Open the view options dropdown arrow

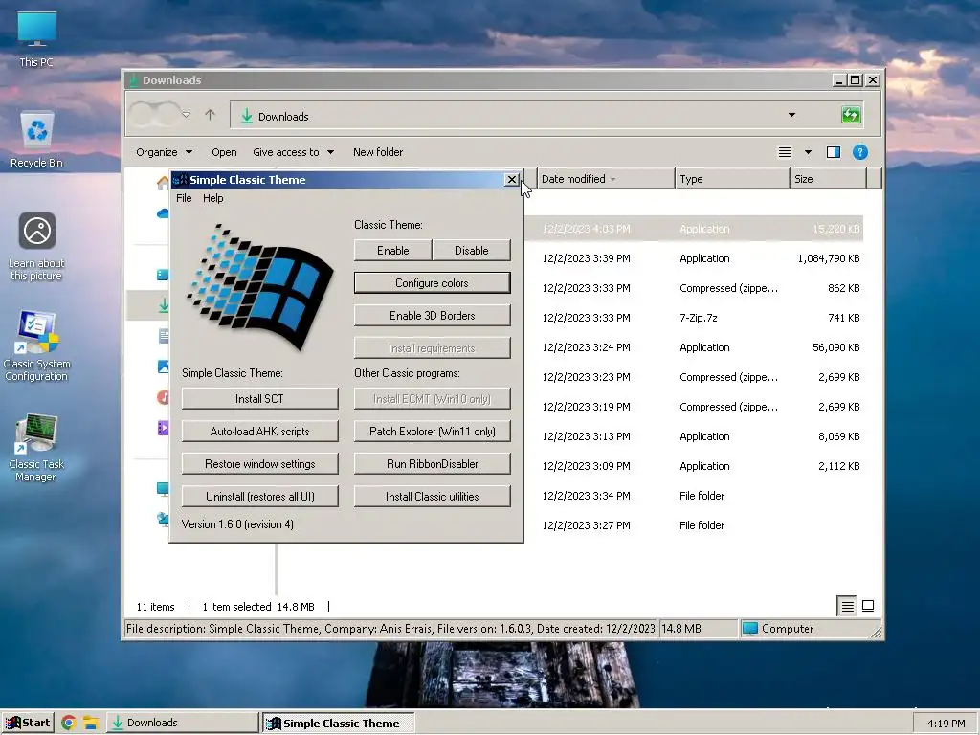pos(808,152)
